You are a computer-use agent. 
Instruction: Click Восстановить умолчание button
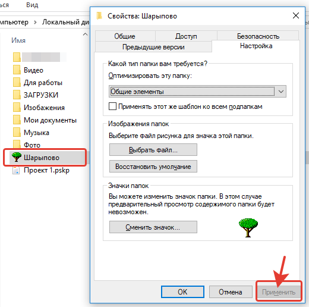(x=153, y=167)
